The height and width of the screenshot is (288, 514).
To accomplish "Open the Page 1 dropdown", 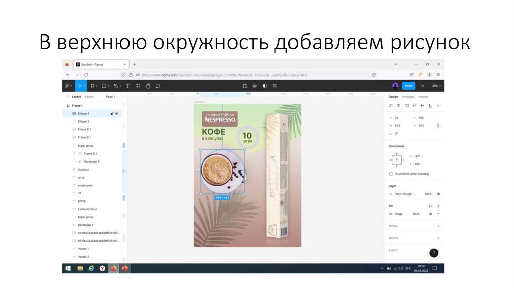I will (x=111, y=97).
